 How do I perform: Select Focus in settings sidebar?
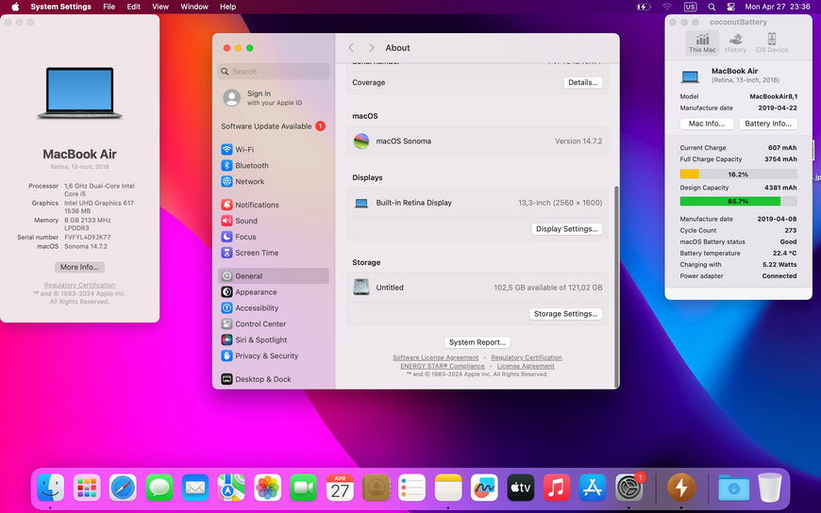click(274, 237)
